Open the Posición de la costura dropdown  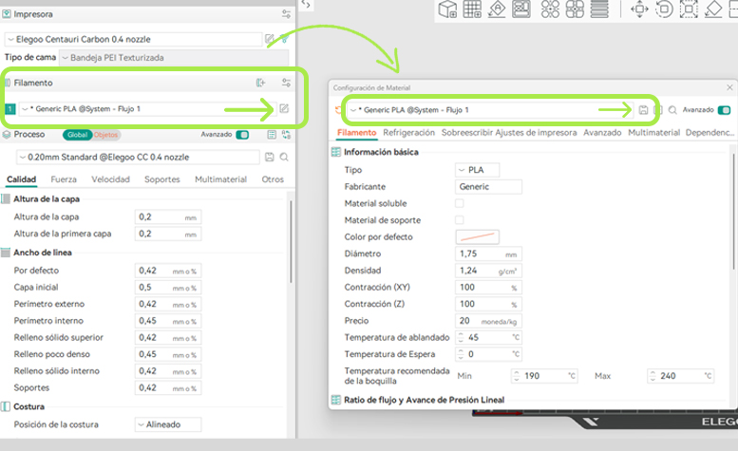click(168, 424)
